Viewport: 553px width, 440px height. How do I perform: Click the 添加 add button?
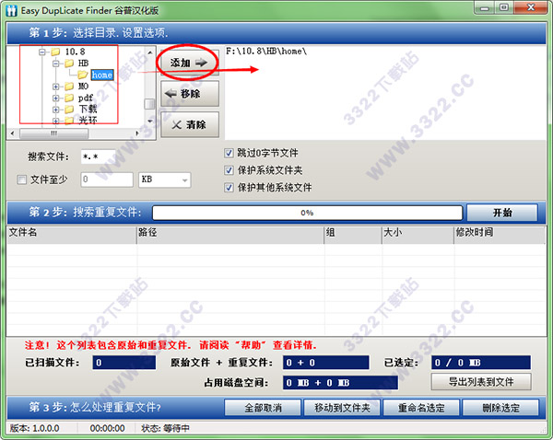[x=189, y=64]
